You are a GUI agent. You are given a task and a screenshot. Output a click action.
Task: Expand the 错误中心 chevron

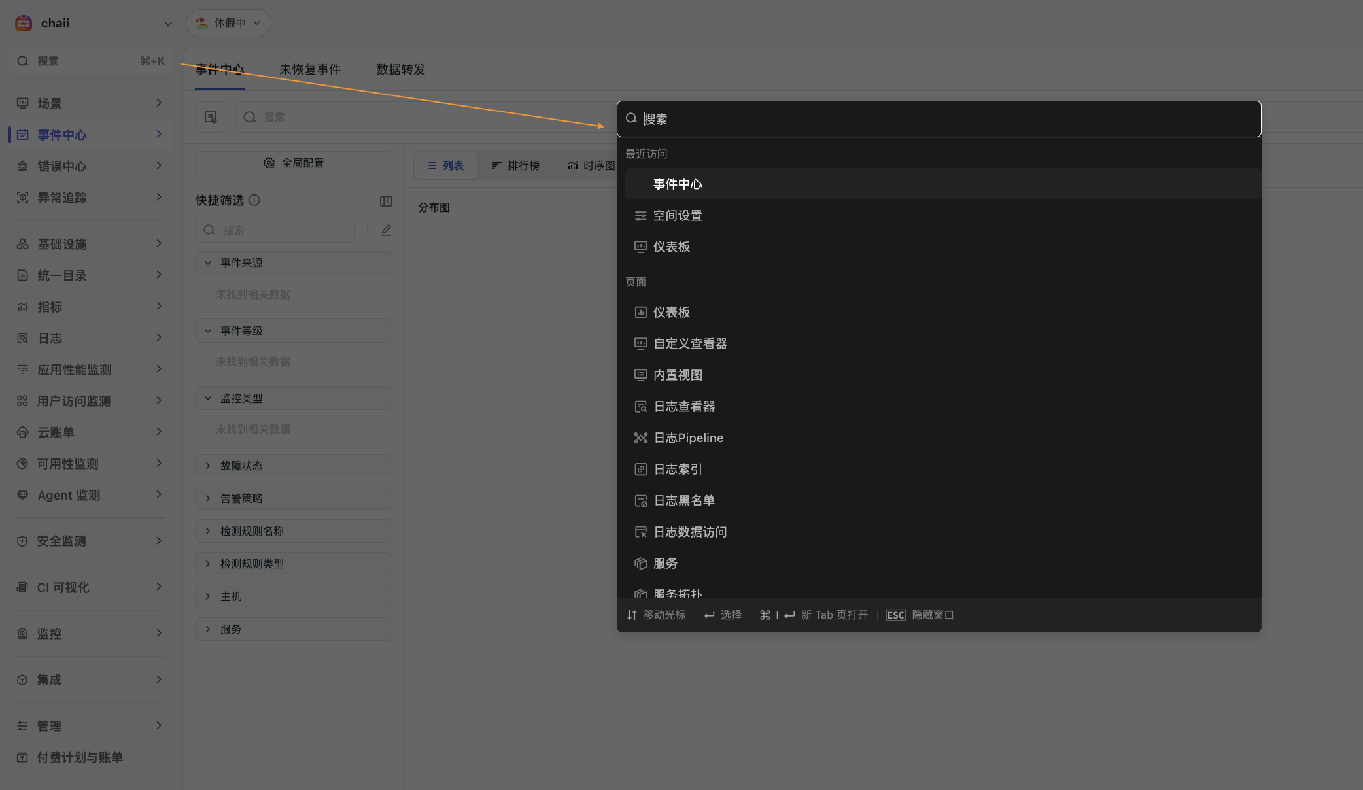[159, 165]
